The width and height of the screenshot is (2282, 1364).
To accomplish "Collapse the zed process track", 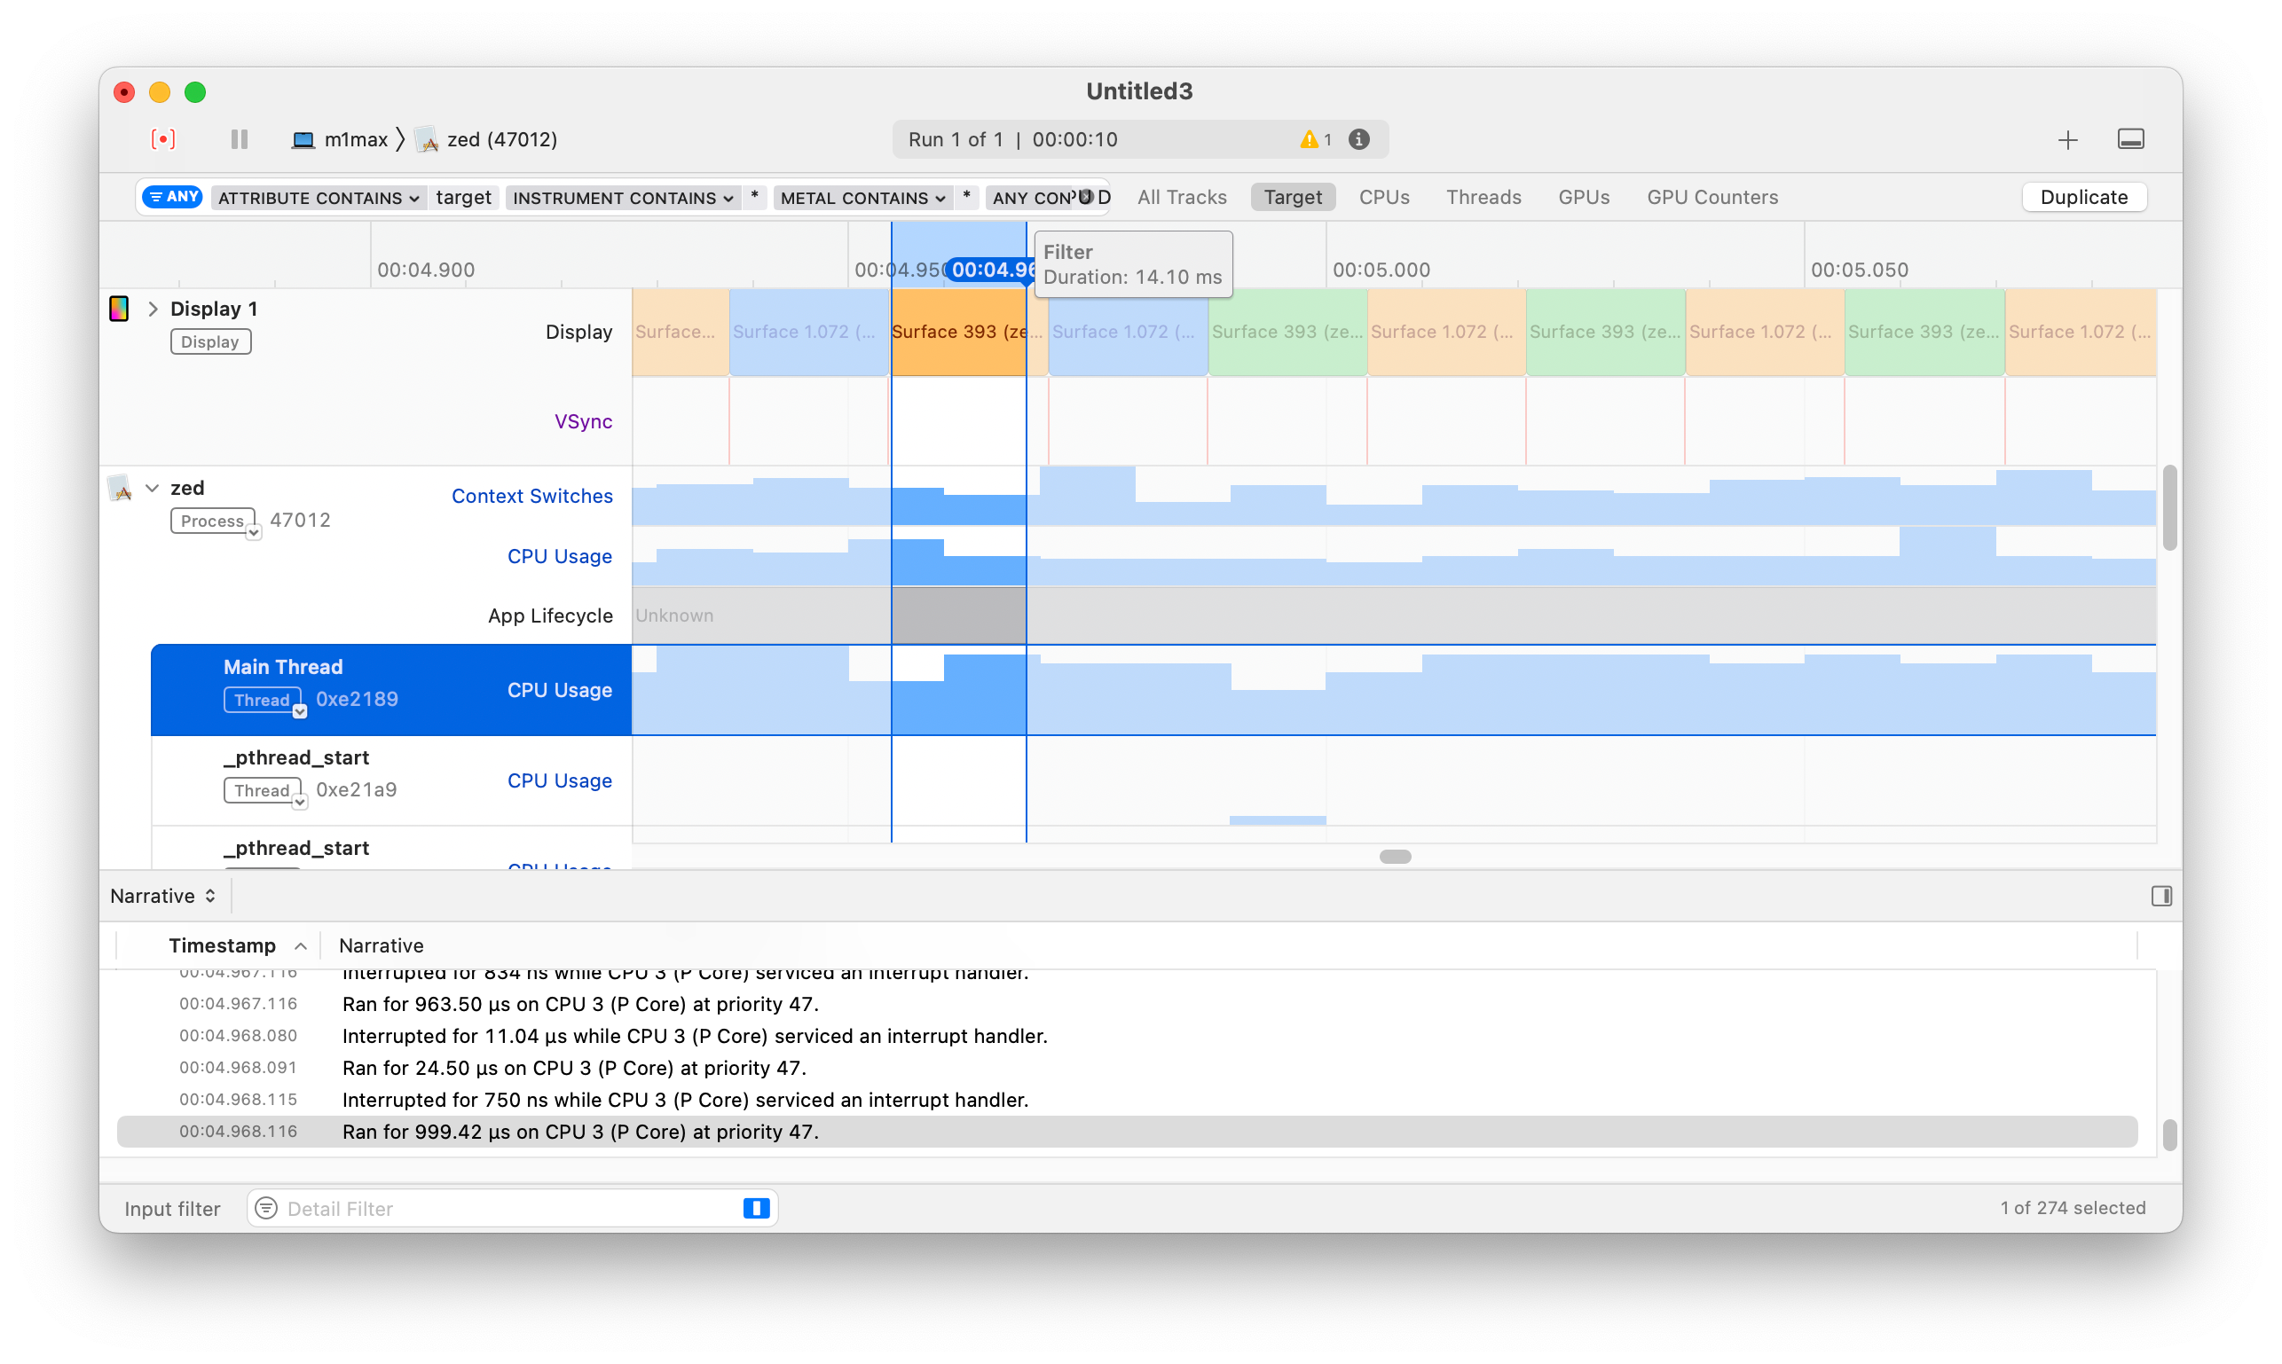I will coord(153,488).
